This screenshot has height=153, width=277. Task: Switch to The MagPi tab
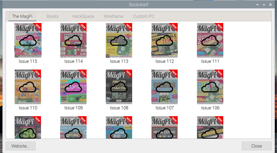[22, 17]
